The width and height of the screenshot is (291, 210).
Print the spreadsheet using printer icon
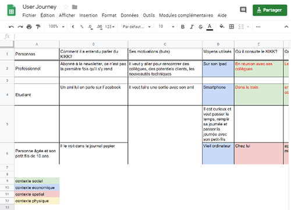point(29,27)
